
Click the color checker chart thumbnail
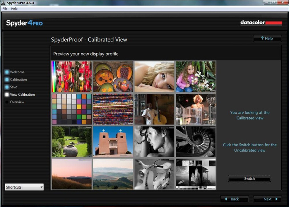click(x=72, y=109)
